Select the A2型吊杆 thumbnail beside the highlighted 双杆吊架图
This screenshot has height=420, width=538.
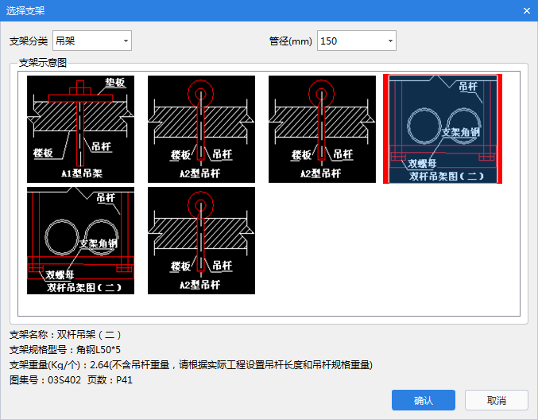point(322,129)
